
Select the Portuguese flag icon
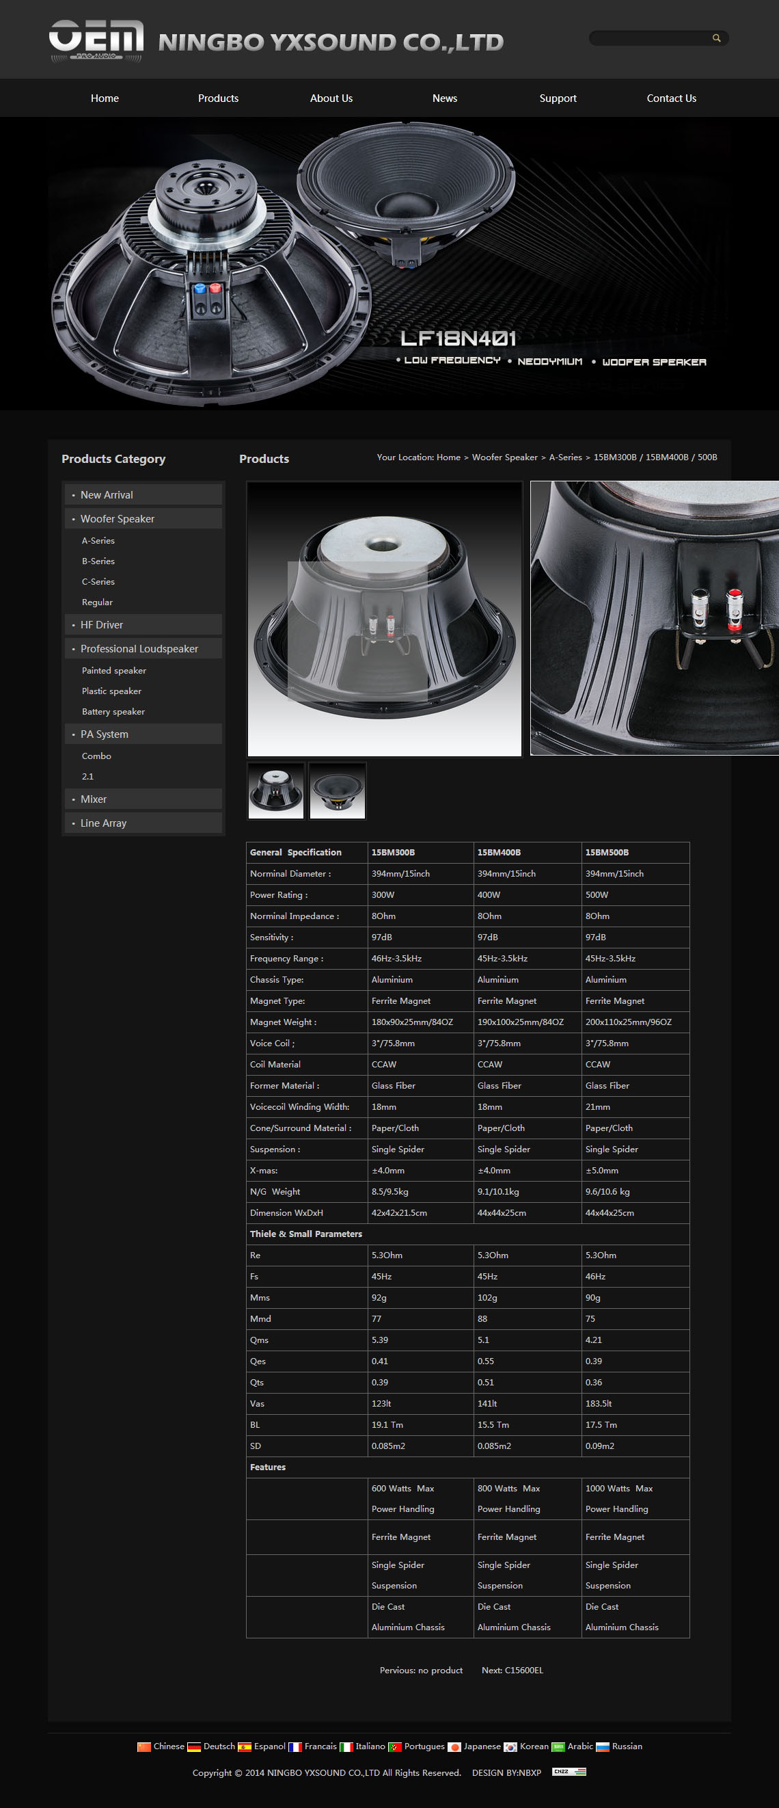point(395,1747)
